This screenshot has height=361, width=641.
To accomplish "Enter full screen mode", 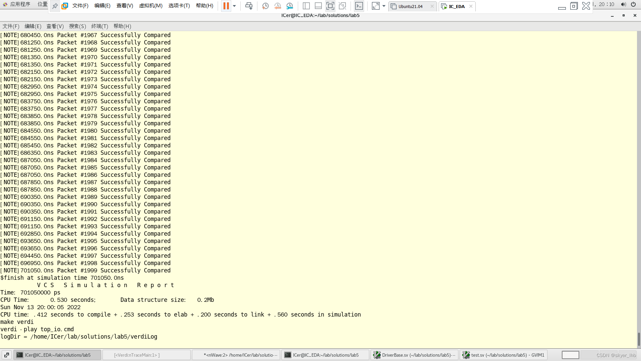I will pyautogui.click(x=330, y=6).
